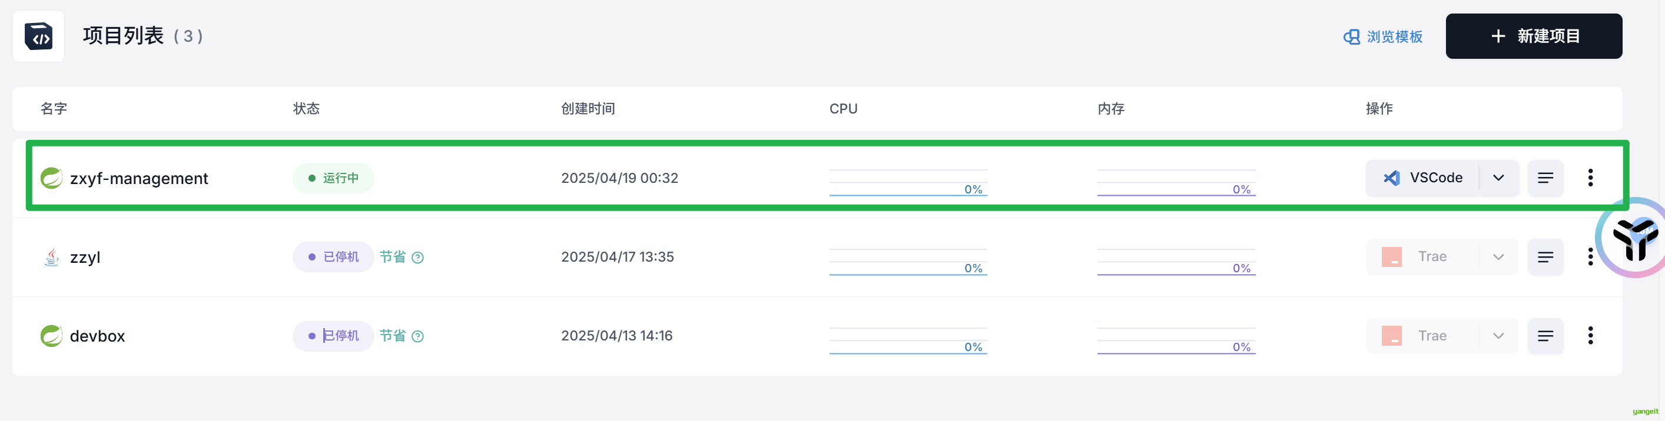
Task: Select the zzyl project name
Action: point(85,257)
